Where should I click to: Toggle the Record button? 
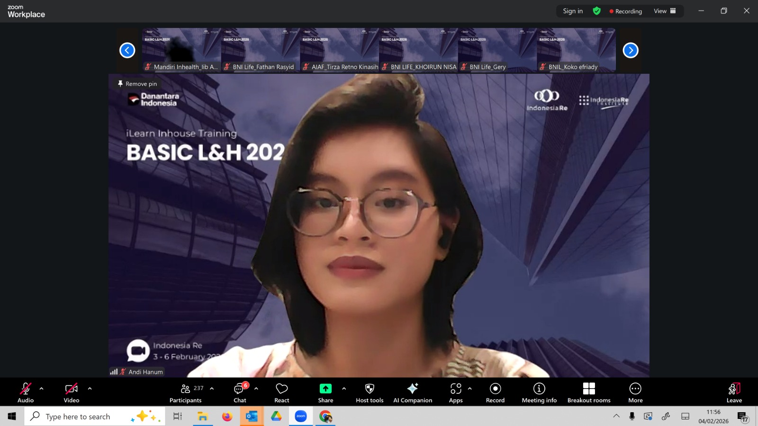[x=495, y=393]
